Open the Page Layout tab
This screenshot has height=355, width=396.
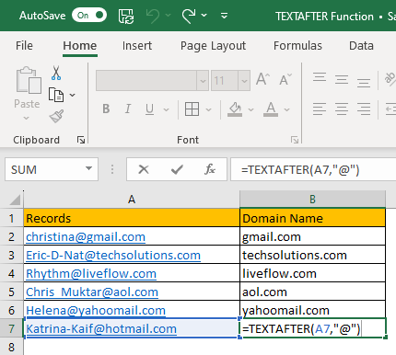[213, 46]
